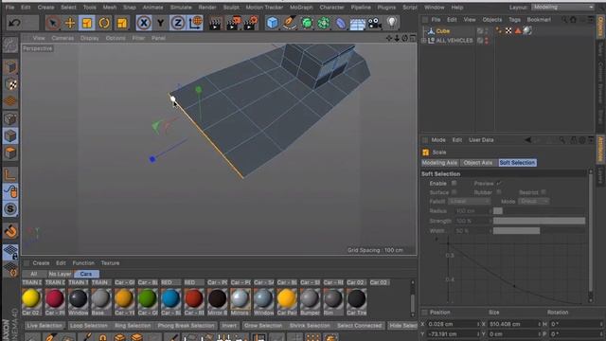
Task: Click the Attribute Manager back arrow
Action: (527, 140)
